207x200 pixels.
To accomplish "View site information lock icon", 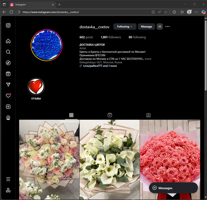I will pyautogui.click(x=19, y=12).
